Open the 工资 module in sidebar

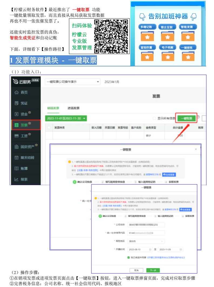[24, 136]
